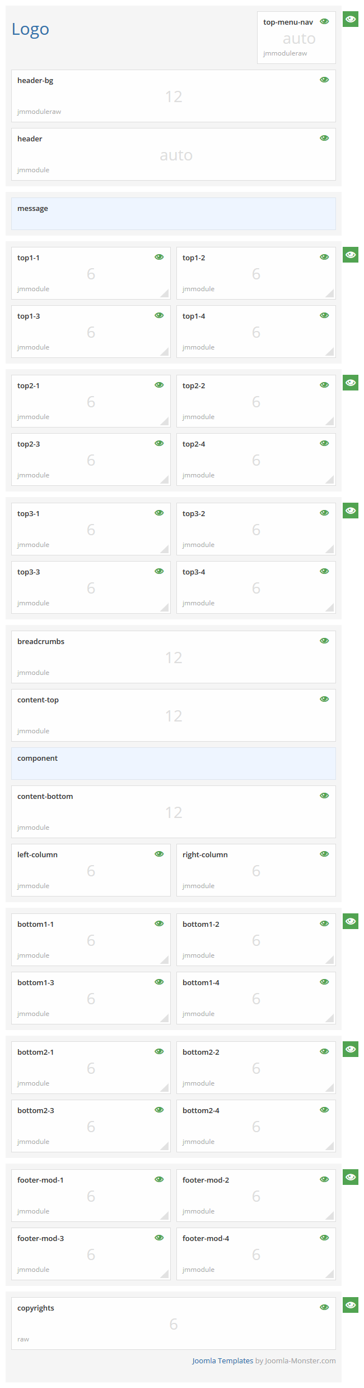Image resolution: width=364 pixels, height=1388 pixels.
Task: Click the green eye button beside the bottom1 row
Action: point(351,921)
